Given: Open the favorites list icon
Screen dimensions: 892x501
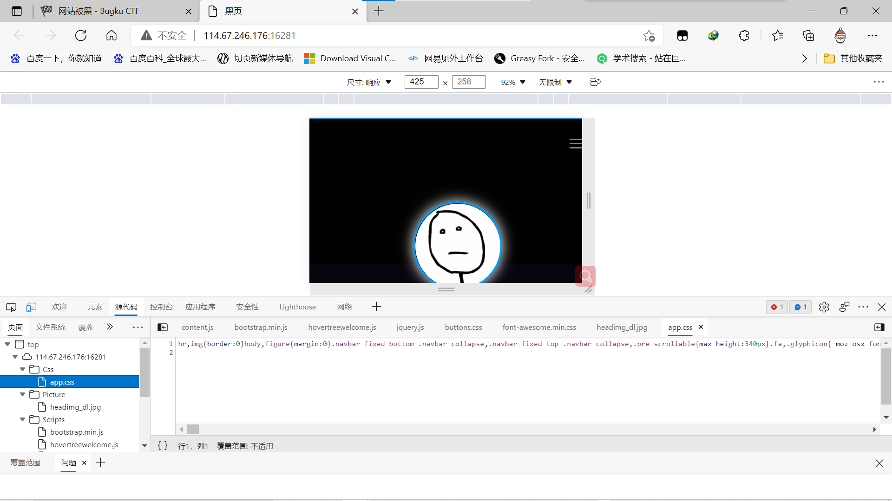Looking at the screenshot, I should click(778, 36).
